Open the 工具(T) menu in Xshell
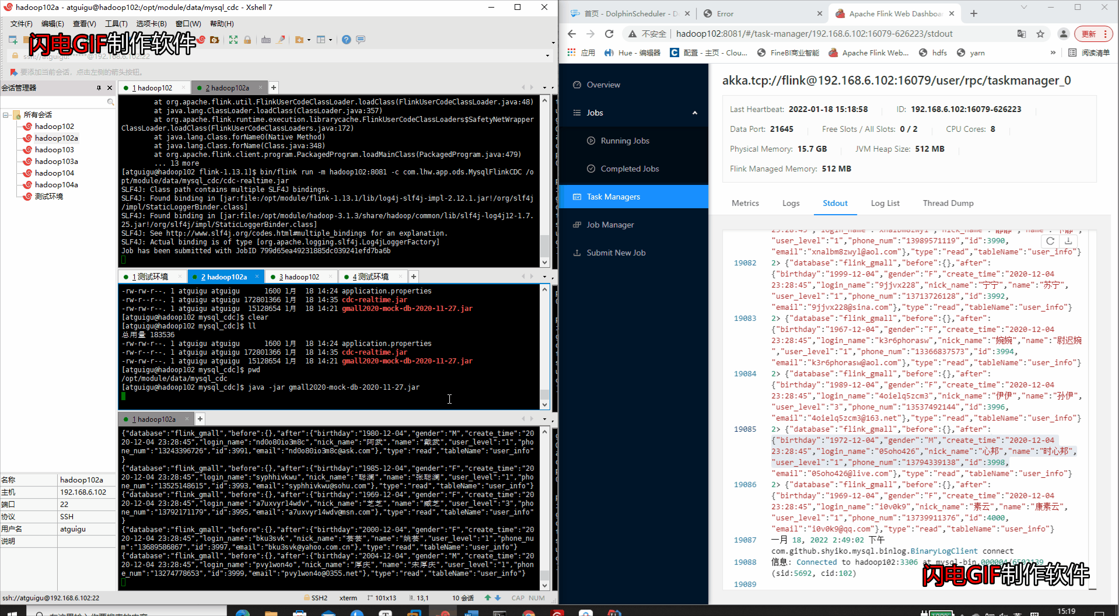Viewport: 1119px width, 616px height. (116, 23)
